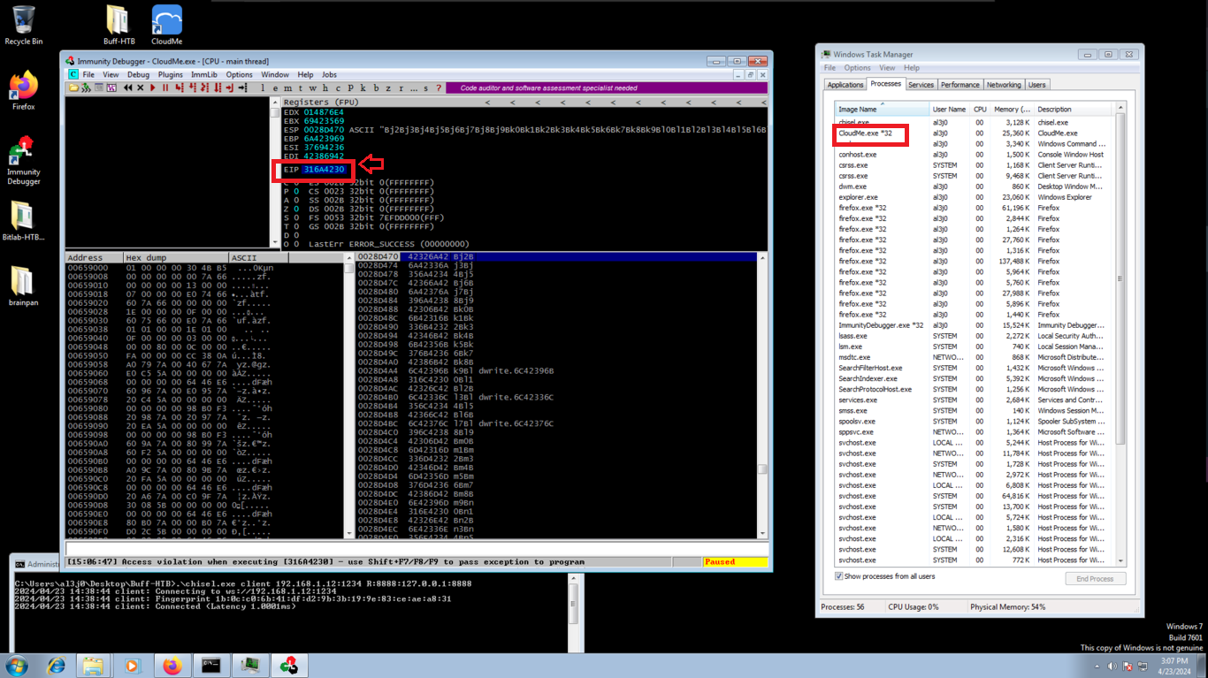Open Plugins menu in Immunity Debugger

(x=171, y=75)
